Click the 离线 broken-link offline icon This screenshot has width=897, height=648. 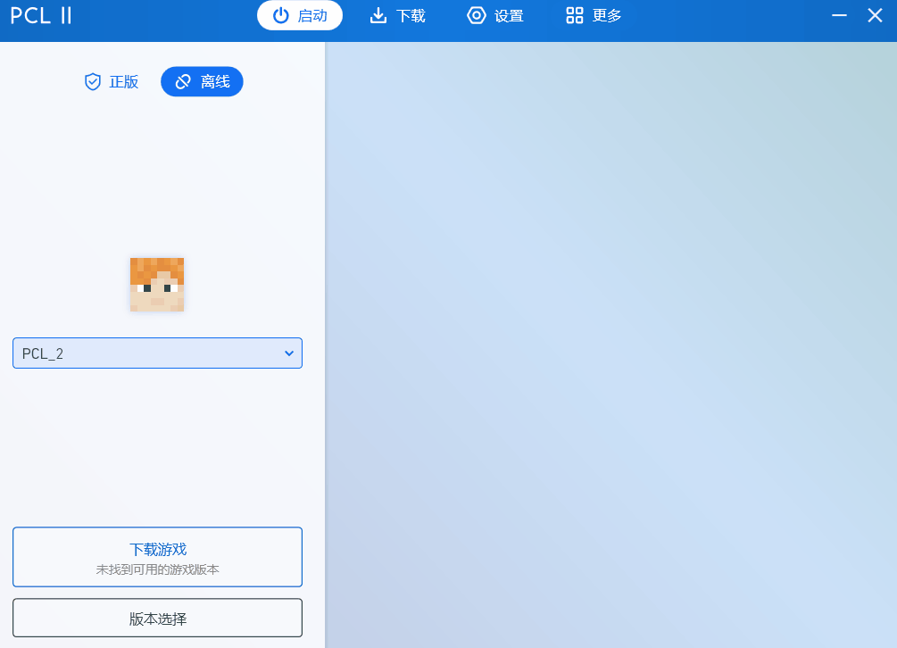coord(182,81)
